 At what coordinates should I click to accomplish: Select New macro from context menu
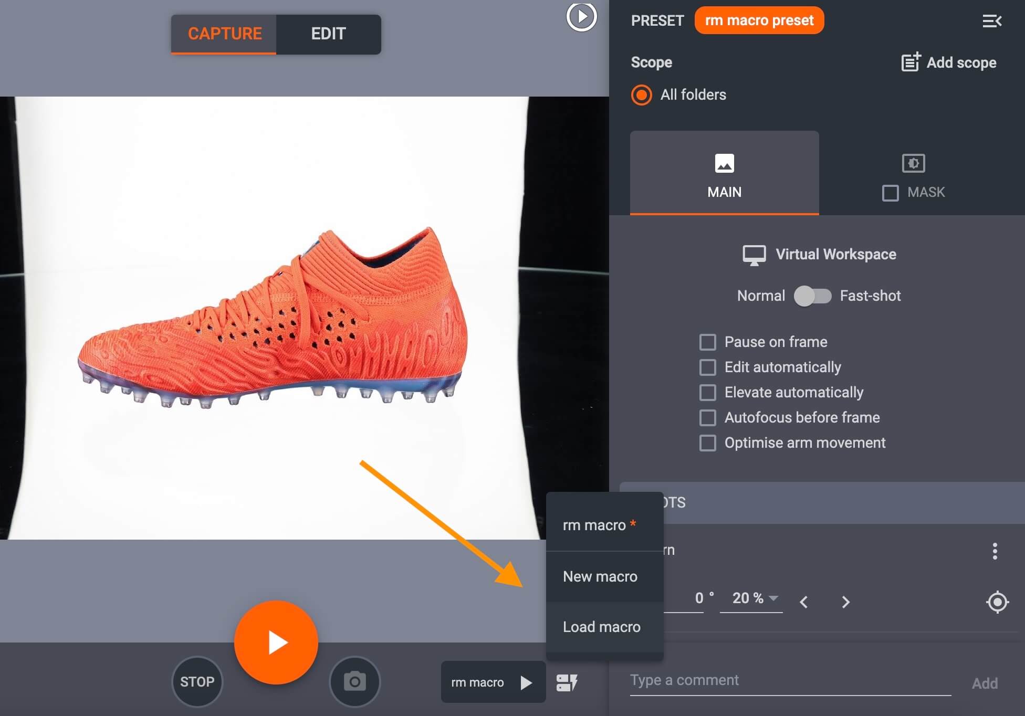tap(600, 576)
